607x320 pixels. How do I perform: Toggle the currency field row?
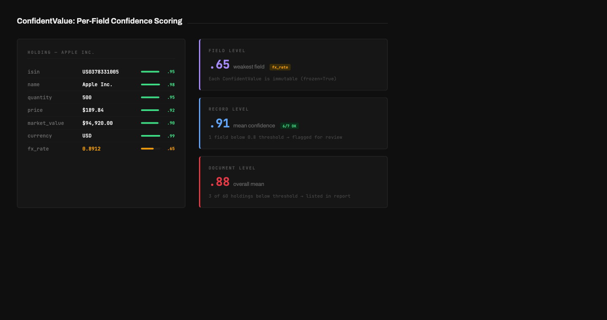point(101,135)
